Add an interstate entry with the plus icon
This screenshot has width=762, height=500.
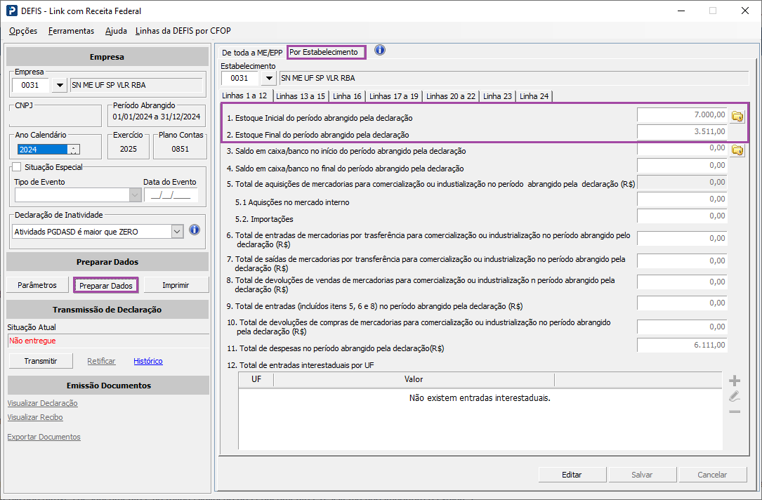[735, 381]
